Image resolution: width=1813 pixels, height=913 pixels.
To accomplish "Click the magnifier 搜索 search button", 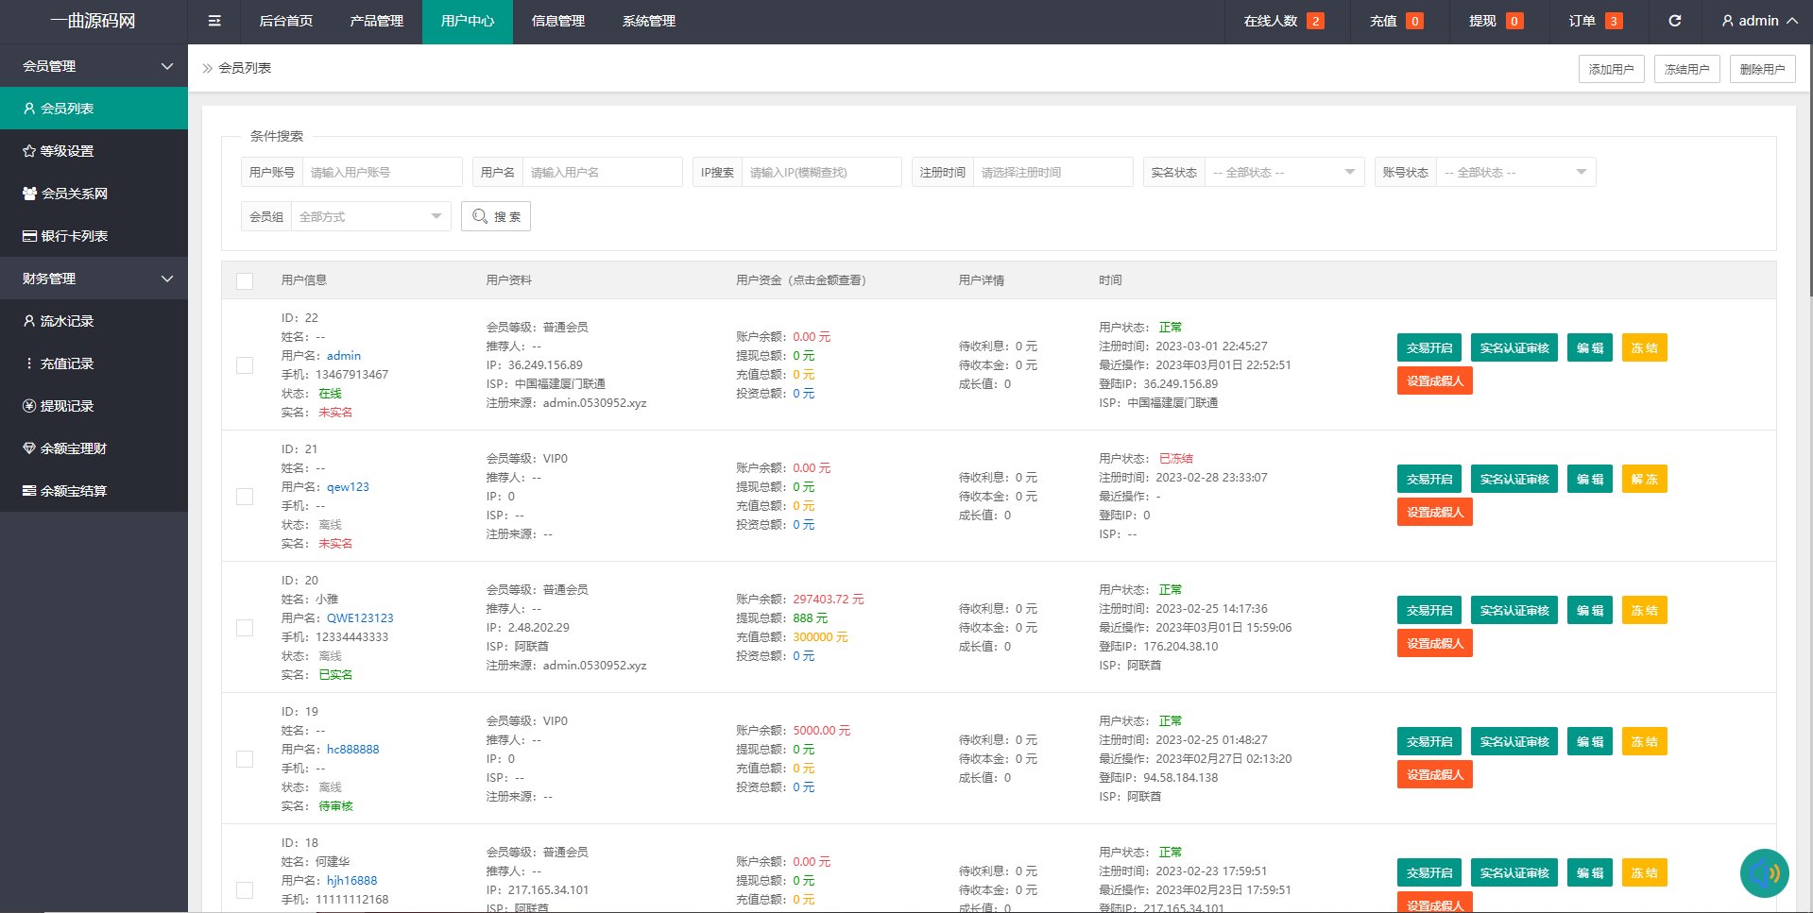I will click(495, 215).
